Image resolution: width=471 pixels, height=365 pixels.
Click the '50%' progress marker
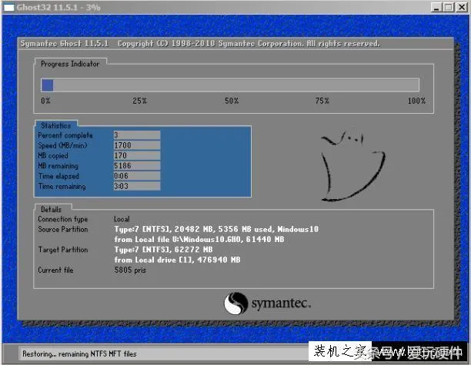[232, 101]
